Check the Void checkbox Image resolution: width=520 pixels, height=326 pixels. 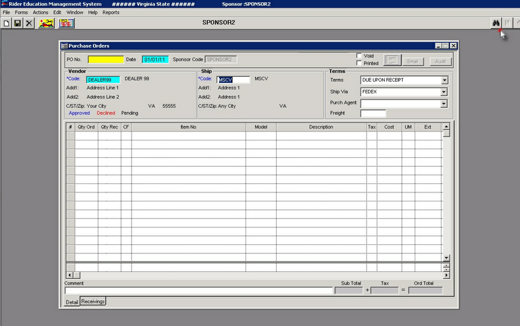point(358,55)
